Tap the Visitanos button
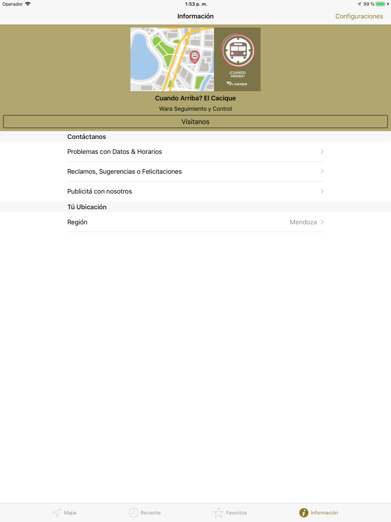 point(195,122)
